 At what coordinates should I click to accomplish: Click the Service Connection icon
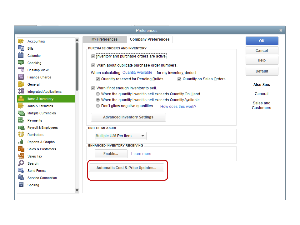tap(21, 177)
